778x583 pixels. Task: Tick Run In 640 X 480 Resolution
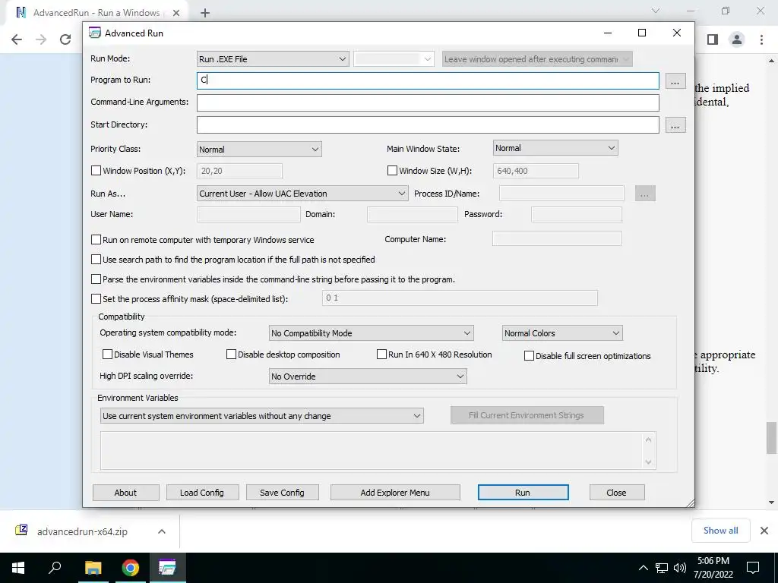(x=381, y=354)
